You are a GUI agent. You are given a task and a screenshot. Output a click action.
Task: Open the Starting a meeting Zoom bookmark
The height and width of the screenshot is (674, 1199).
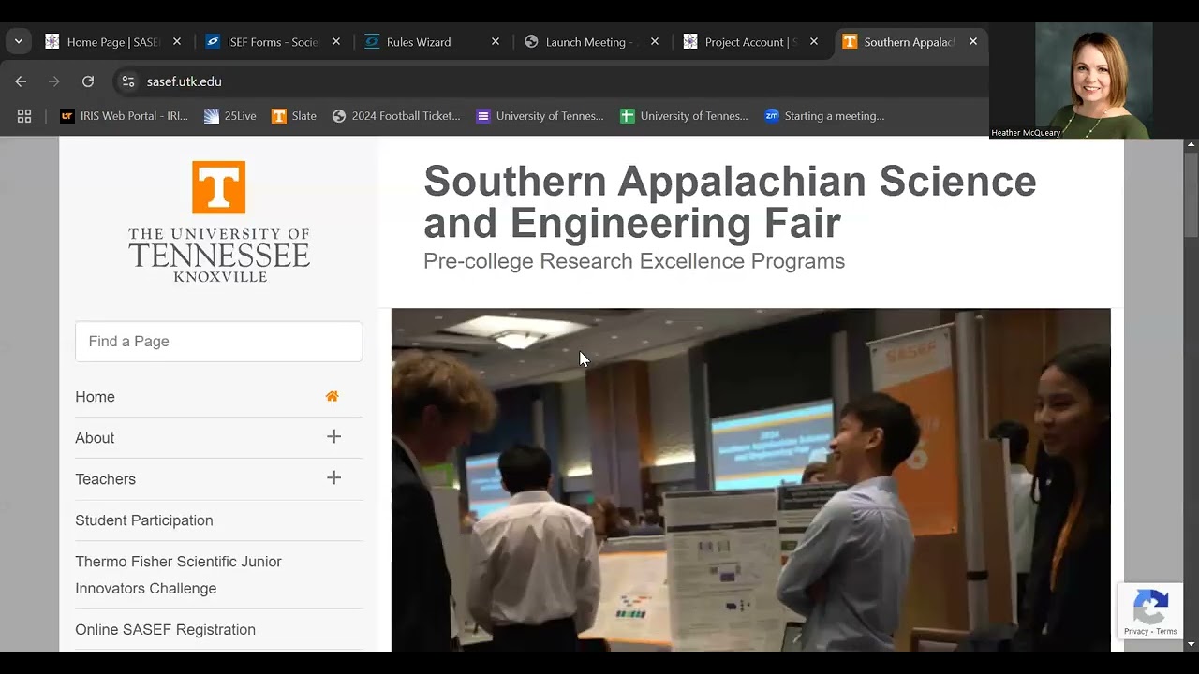[824, 116]
